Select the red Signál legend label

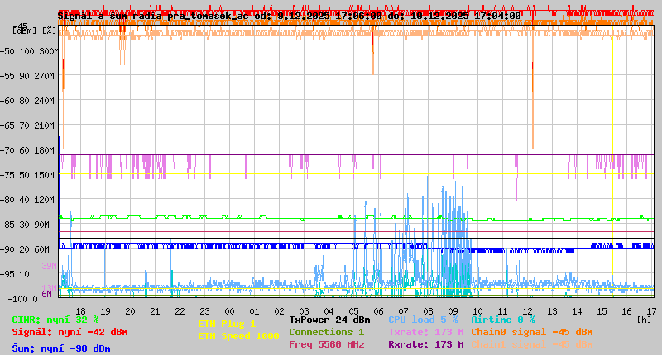coord(70,332)
